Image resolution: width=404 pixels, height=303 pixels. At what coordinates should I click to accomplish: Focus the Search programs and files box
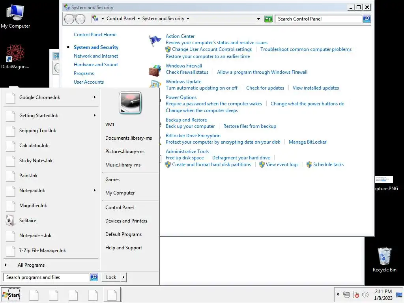[x=47, y=277]
